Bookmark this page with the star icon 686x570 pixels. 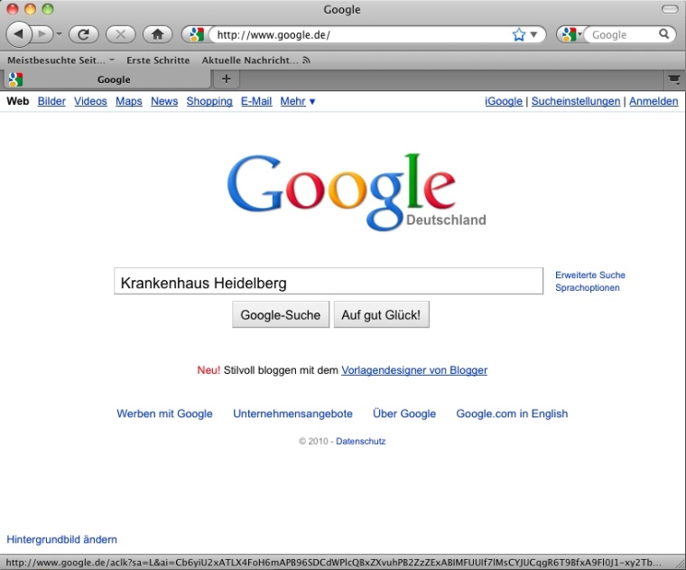pos(519,34)
